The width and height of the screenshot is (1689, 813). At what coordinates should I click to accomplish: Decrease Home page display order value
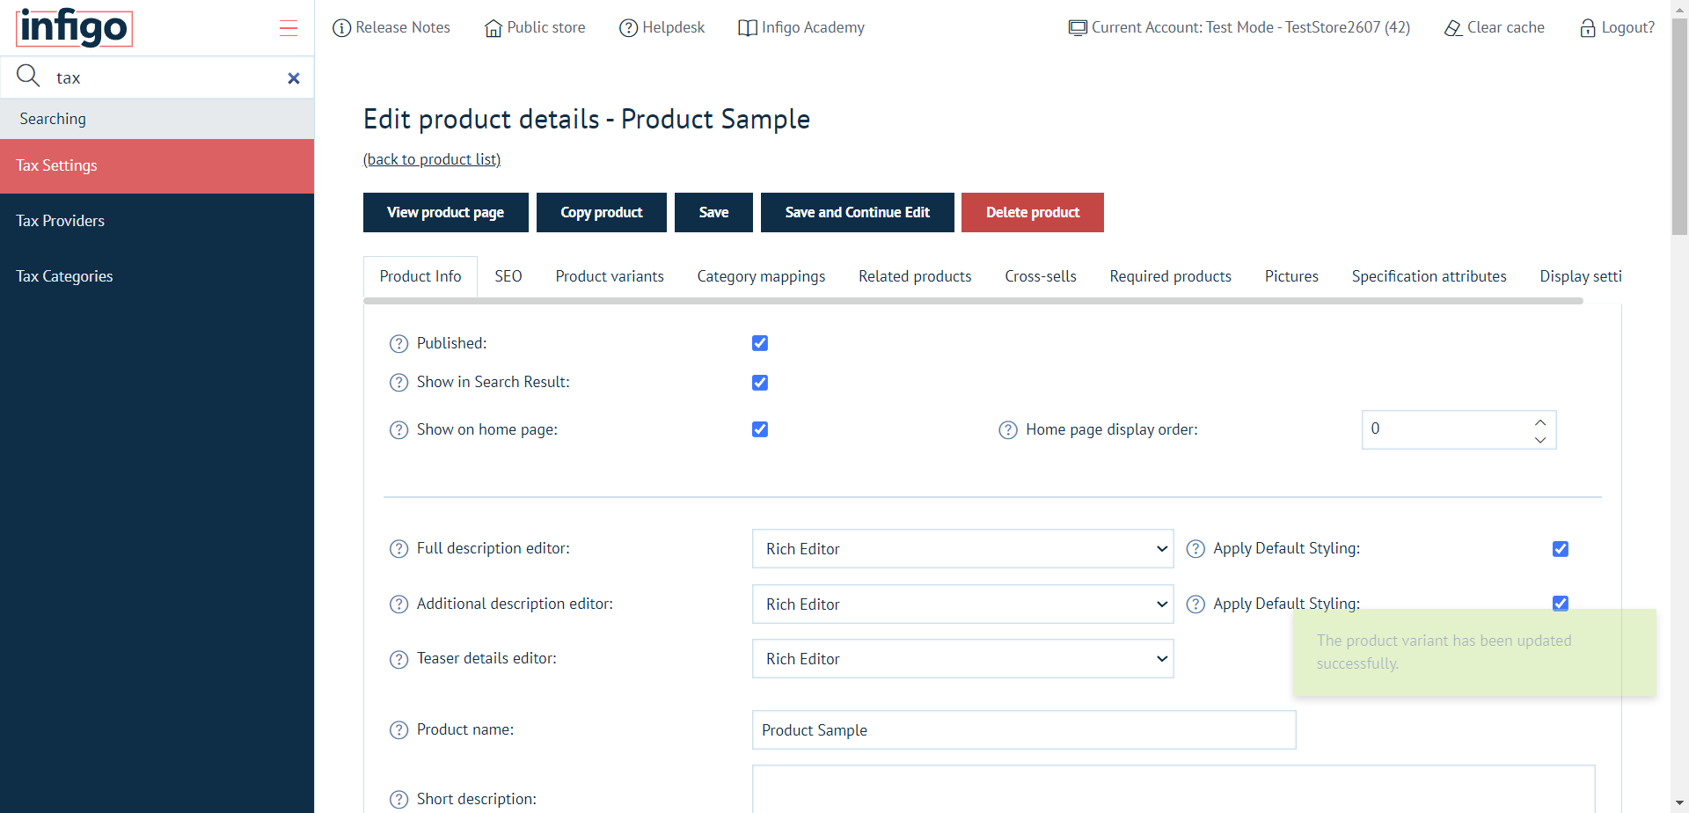click(1540, 439)
